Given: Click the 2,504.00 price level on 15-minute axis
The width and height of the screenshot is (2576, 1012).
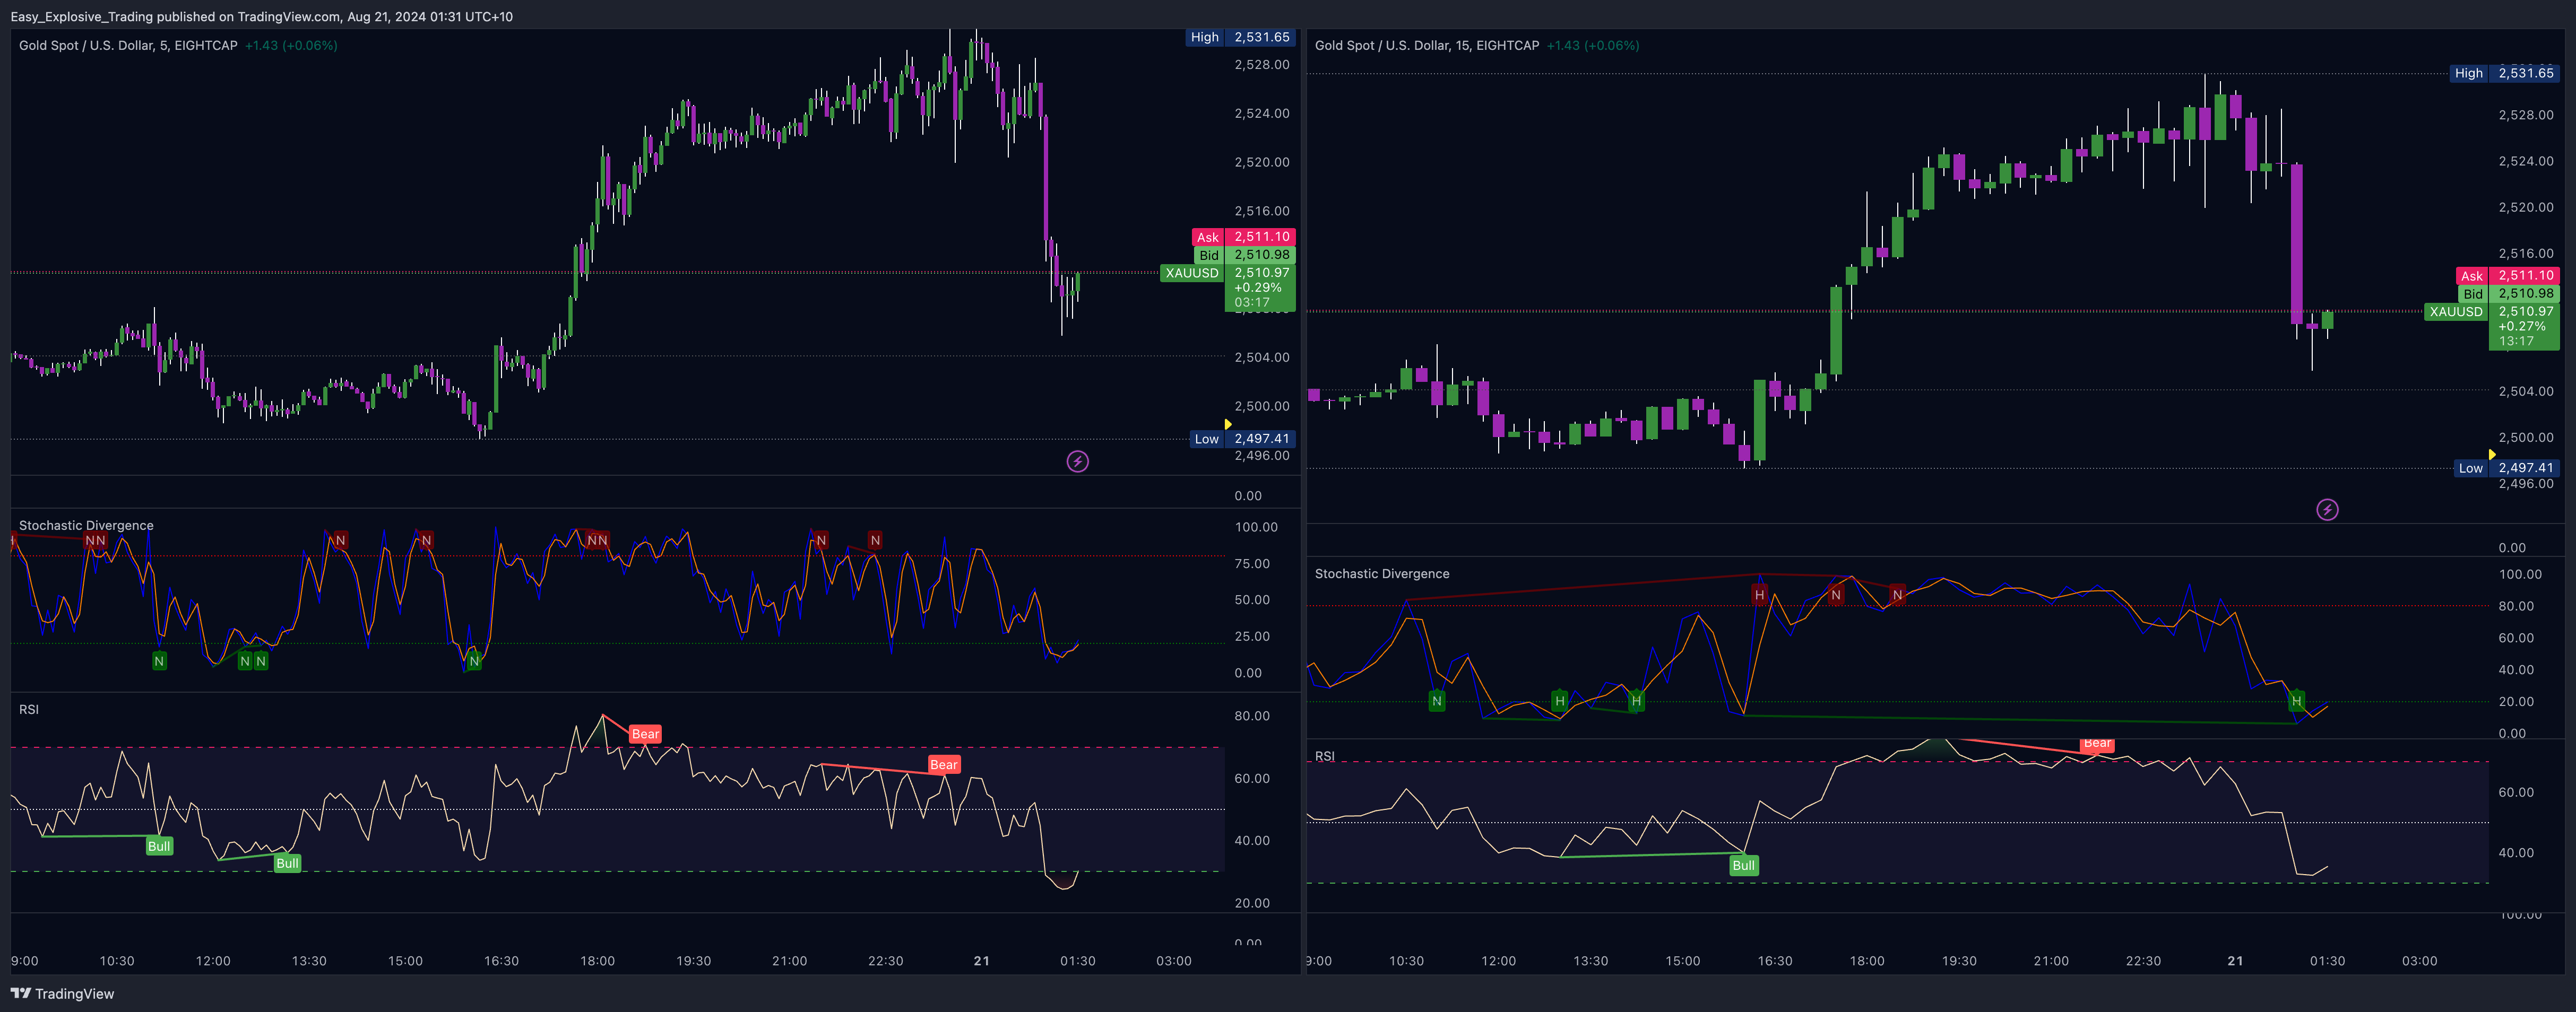Looking at the screenshot, I should (2526, 391).
